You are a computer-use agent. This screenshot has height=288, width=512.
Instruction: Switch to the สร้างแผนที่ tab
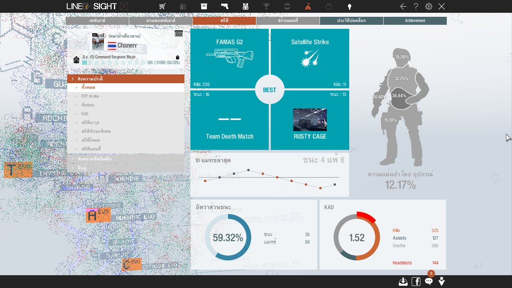coord(288,21)
